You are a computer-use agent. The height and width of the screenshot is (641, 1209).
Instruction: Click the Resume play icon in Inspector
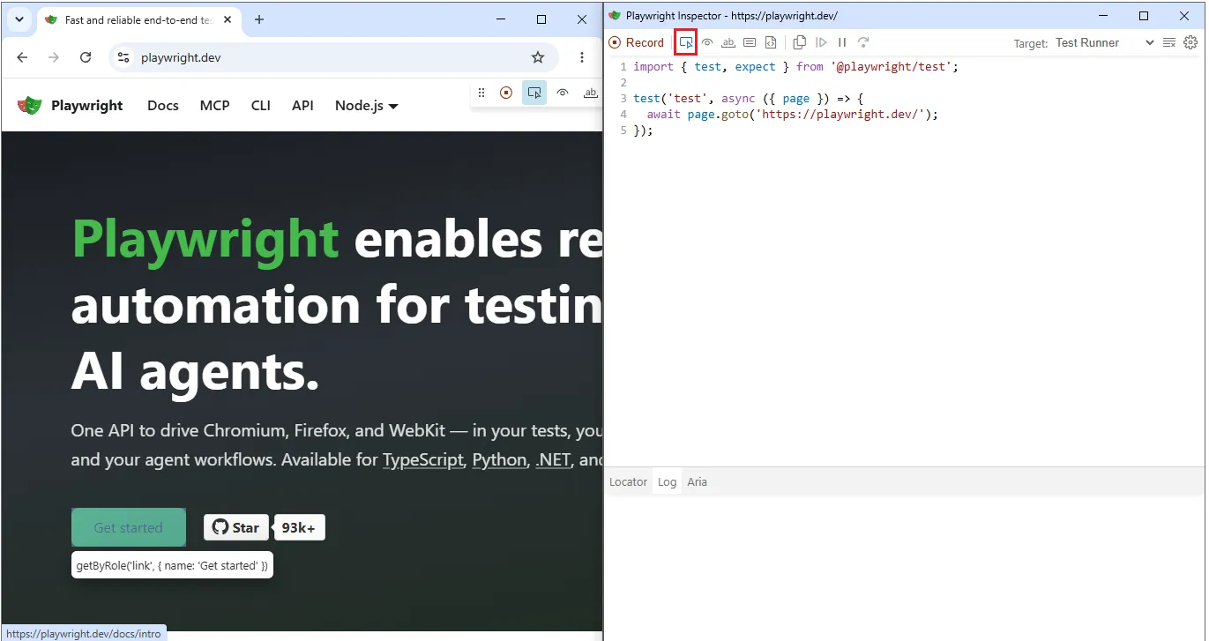(x=821, y=42)
